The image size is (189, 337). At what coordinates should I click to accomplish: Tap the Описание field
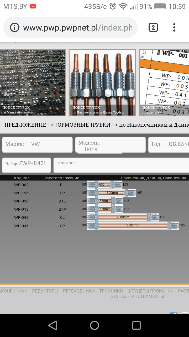121,165
